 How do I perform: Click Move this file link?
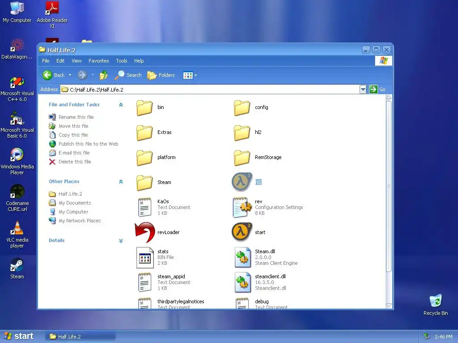pos(73,126)
